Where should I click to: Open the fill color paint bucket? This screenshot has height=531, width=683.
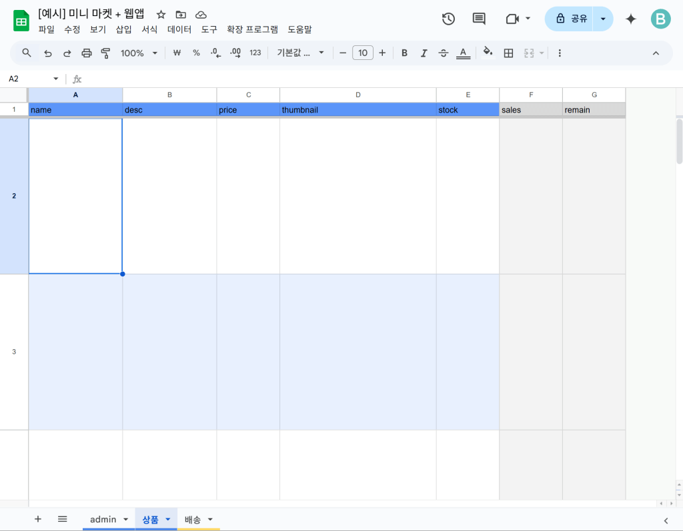pos(488,53)
